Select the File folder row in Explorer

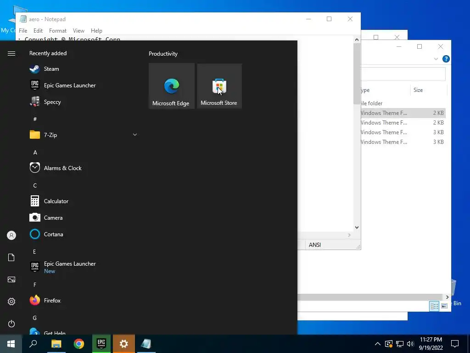[x=403, y=103]
